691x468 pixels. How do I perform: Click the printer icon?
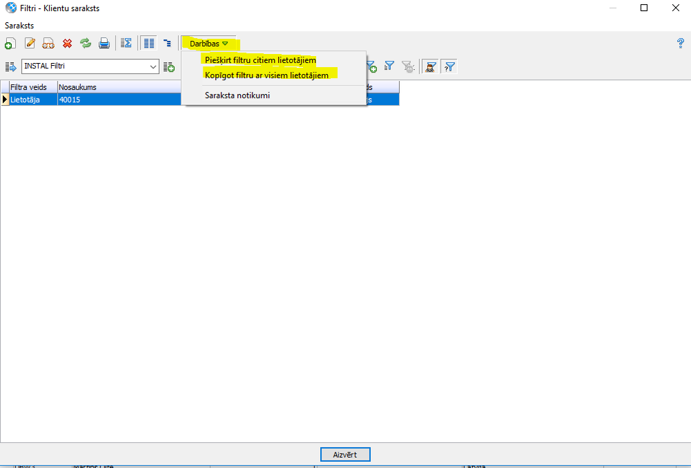coord(104,43)
